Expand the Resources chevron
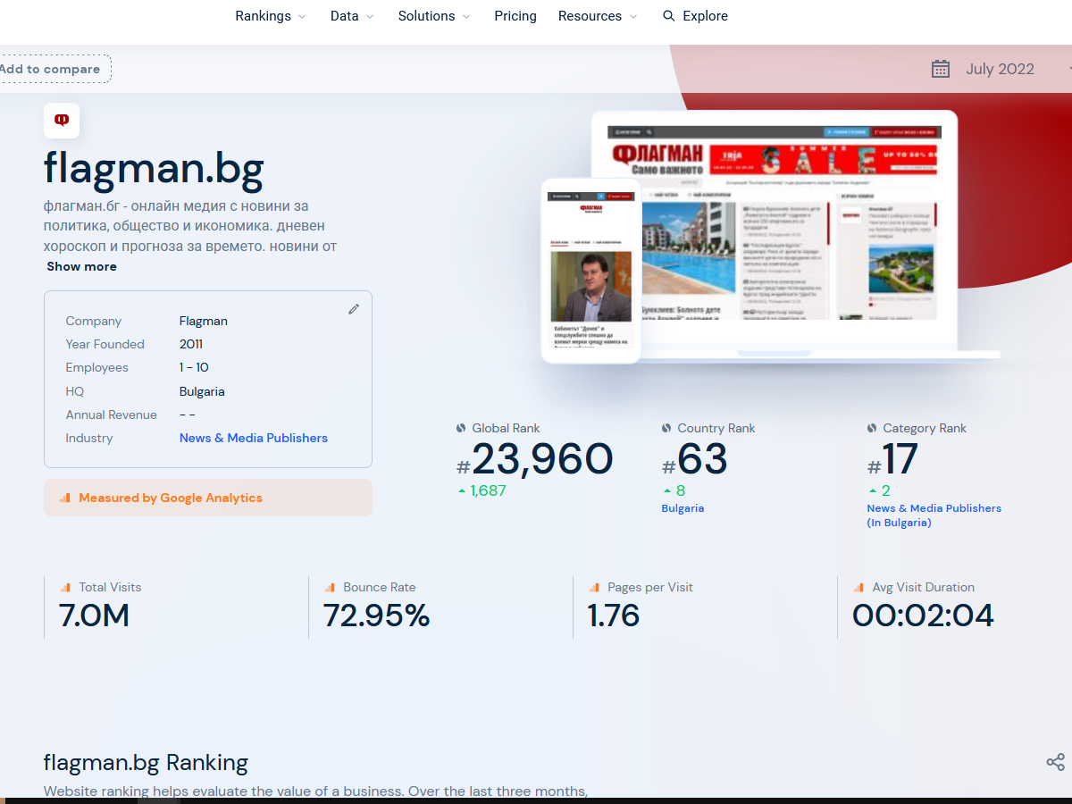 633,17
